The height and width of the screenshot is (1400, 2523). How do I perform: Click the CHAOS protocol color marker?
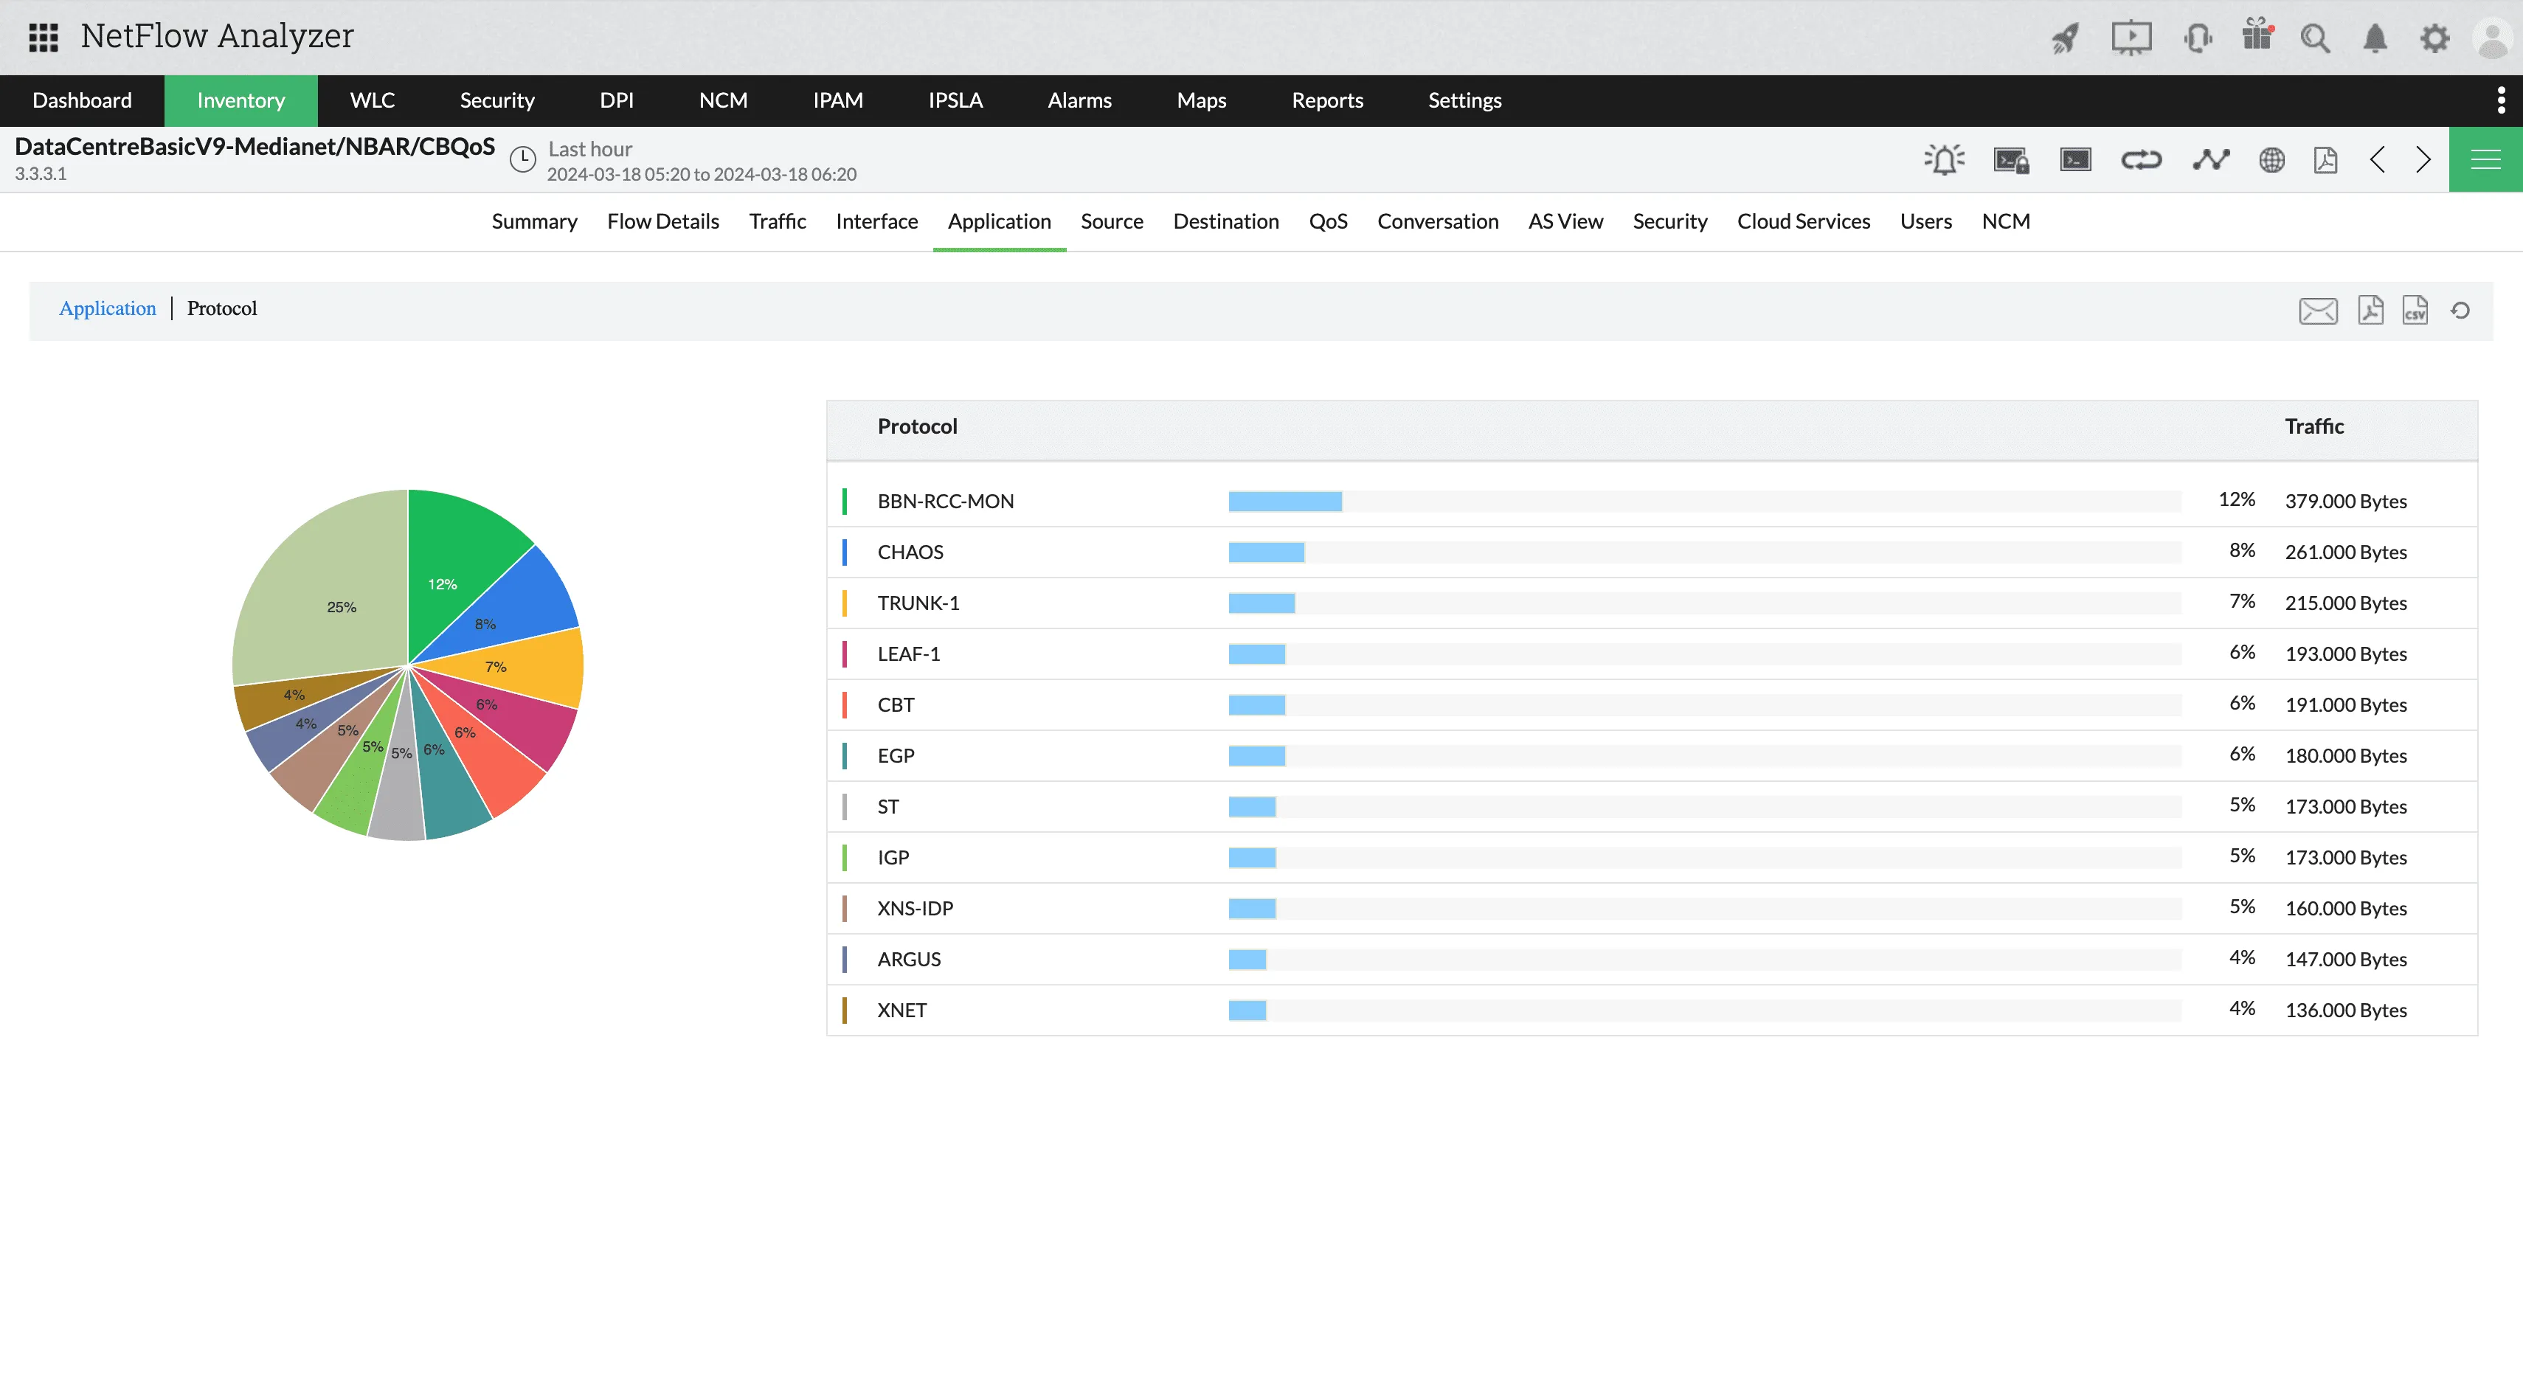[846, 551]
